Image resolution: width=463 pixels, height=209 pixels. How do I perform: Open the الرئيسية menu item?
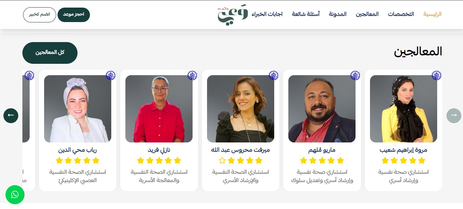tap(432, 14)
